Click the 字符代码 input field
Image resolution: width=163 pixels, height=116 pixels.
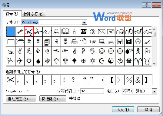(92, 91)
